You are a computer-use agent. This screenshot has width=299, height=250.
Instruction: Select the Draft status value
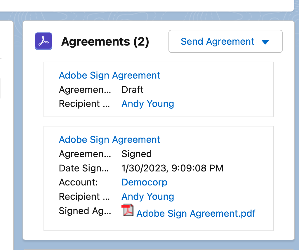[x=132, y=90]
